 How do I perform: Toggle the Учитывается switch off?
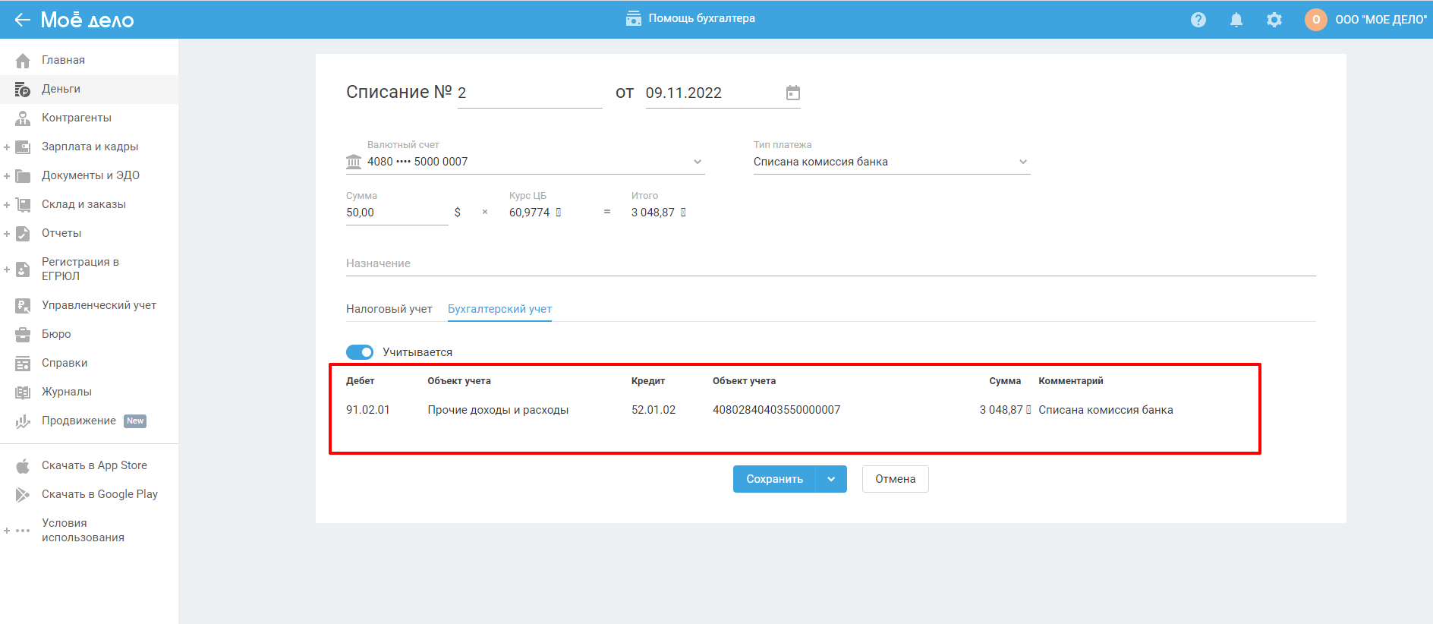click(360, 352)
